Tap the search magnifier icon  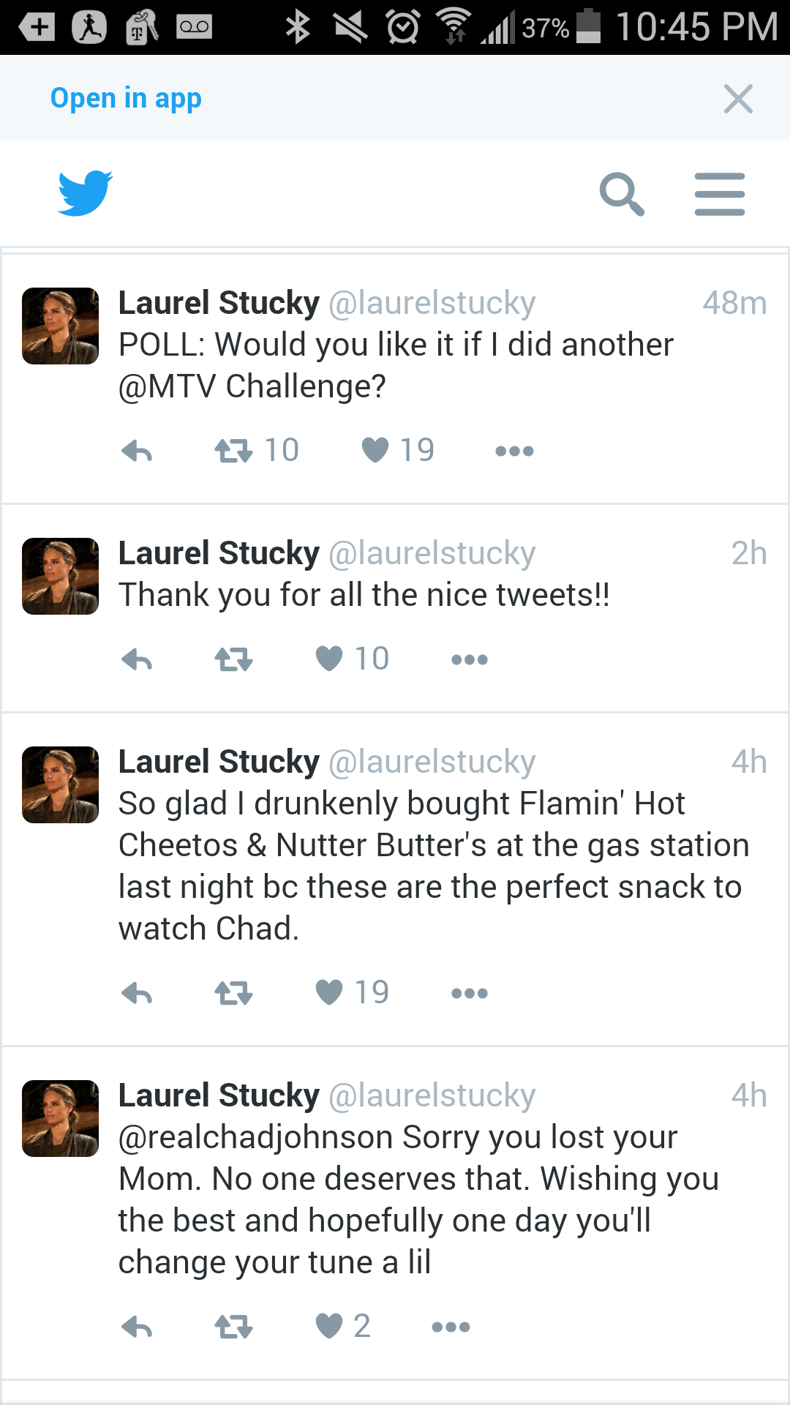pos(622,194)
